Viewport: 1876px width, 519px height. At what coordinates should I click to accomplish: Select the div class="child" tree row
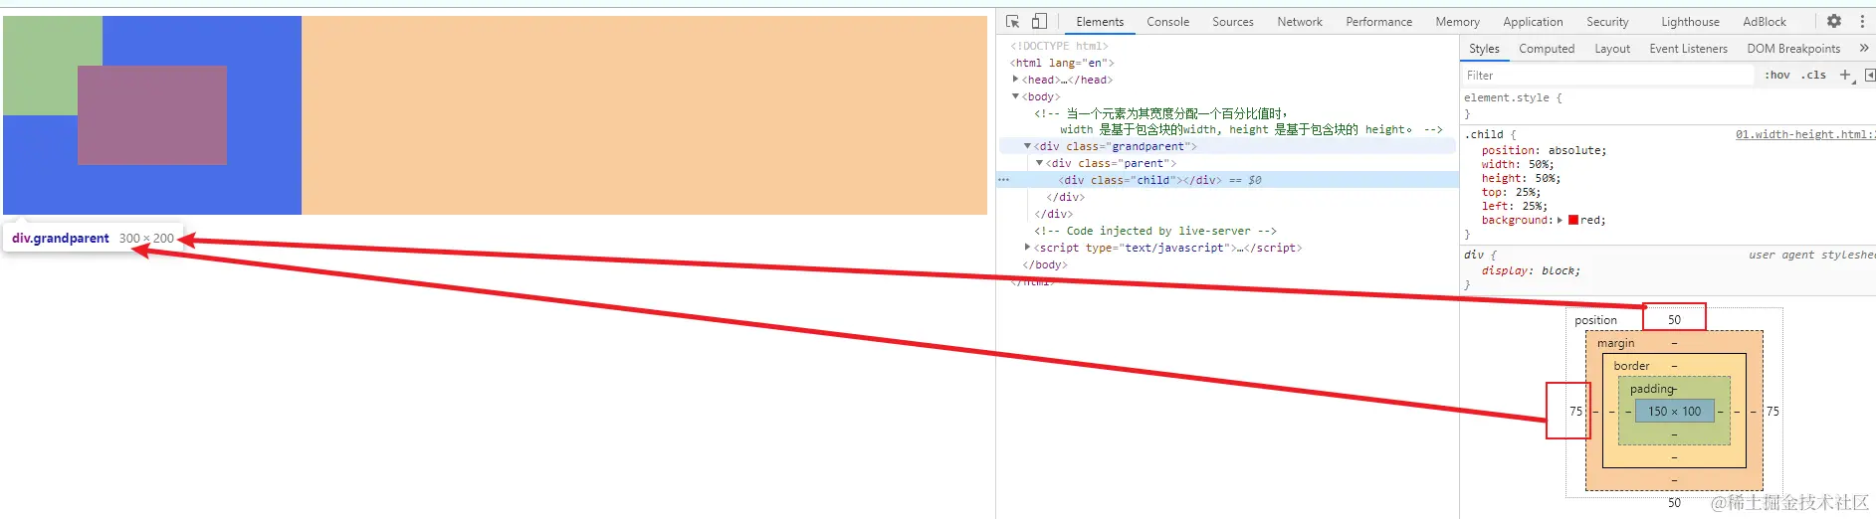pos(1227,180)
